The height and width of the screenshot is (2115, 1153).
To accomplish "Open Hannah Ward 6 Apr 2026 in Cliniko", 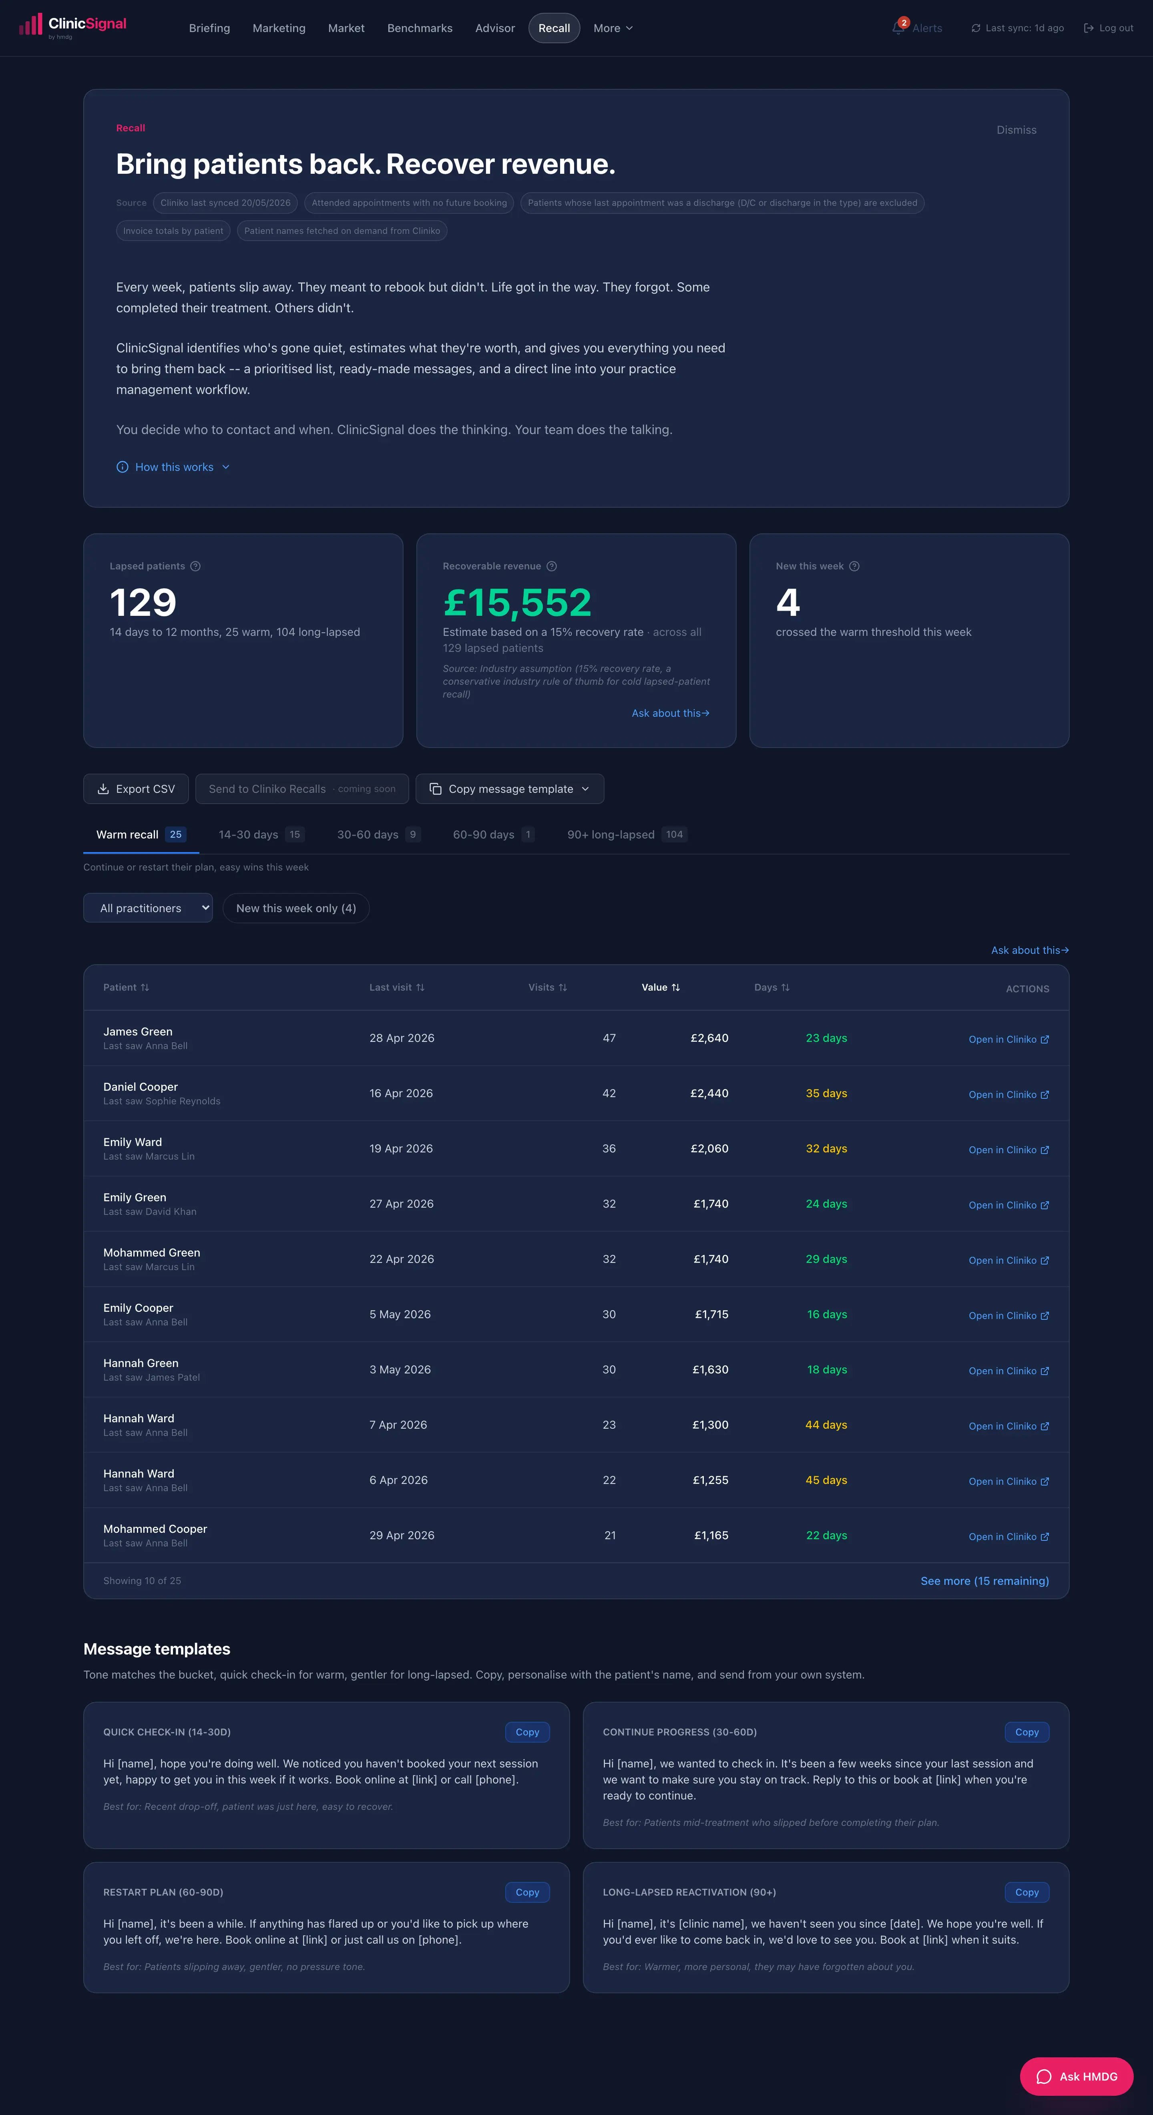I will coord(1008,1481).
